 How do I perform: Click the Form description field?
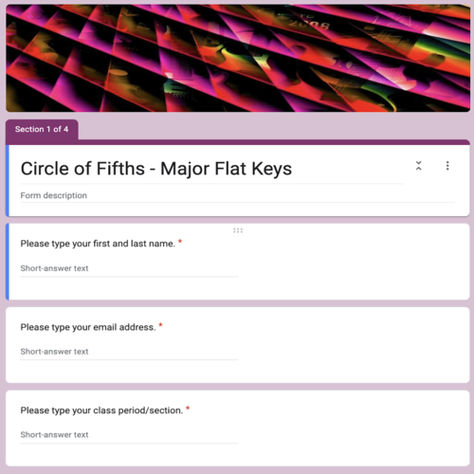point(237,195)
